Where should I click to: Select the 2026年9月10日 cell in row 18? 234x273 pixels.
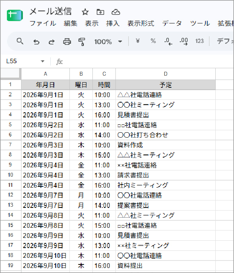pyautogui.click(x=46, y=255)
